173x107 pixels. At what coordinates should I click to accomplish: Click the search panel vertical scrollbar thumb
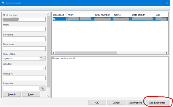coord(48,52)
